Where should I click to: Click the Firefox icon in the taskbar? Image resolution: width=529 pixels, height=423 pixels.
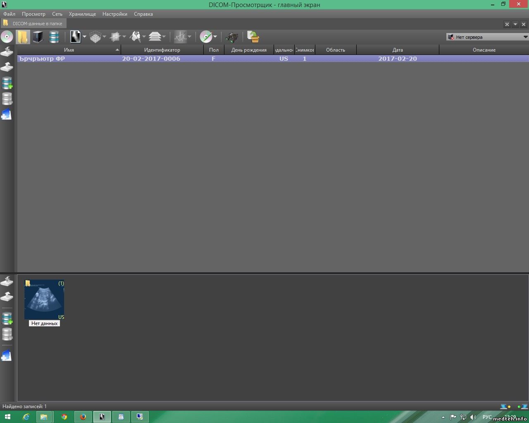(83, 417)
